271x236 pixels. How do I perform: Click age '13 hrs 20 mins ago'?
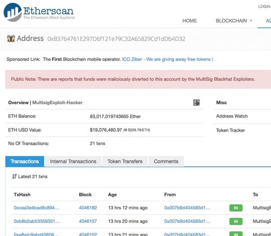(x=128, y=221)
